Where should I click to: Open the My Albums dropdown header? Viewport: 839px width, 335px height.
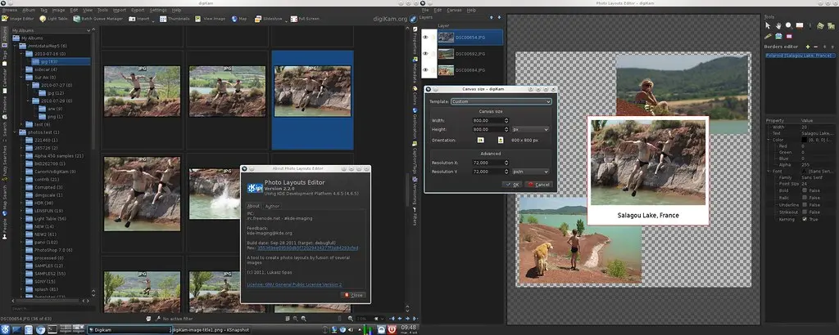52,30
